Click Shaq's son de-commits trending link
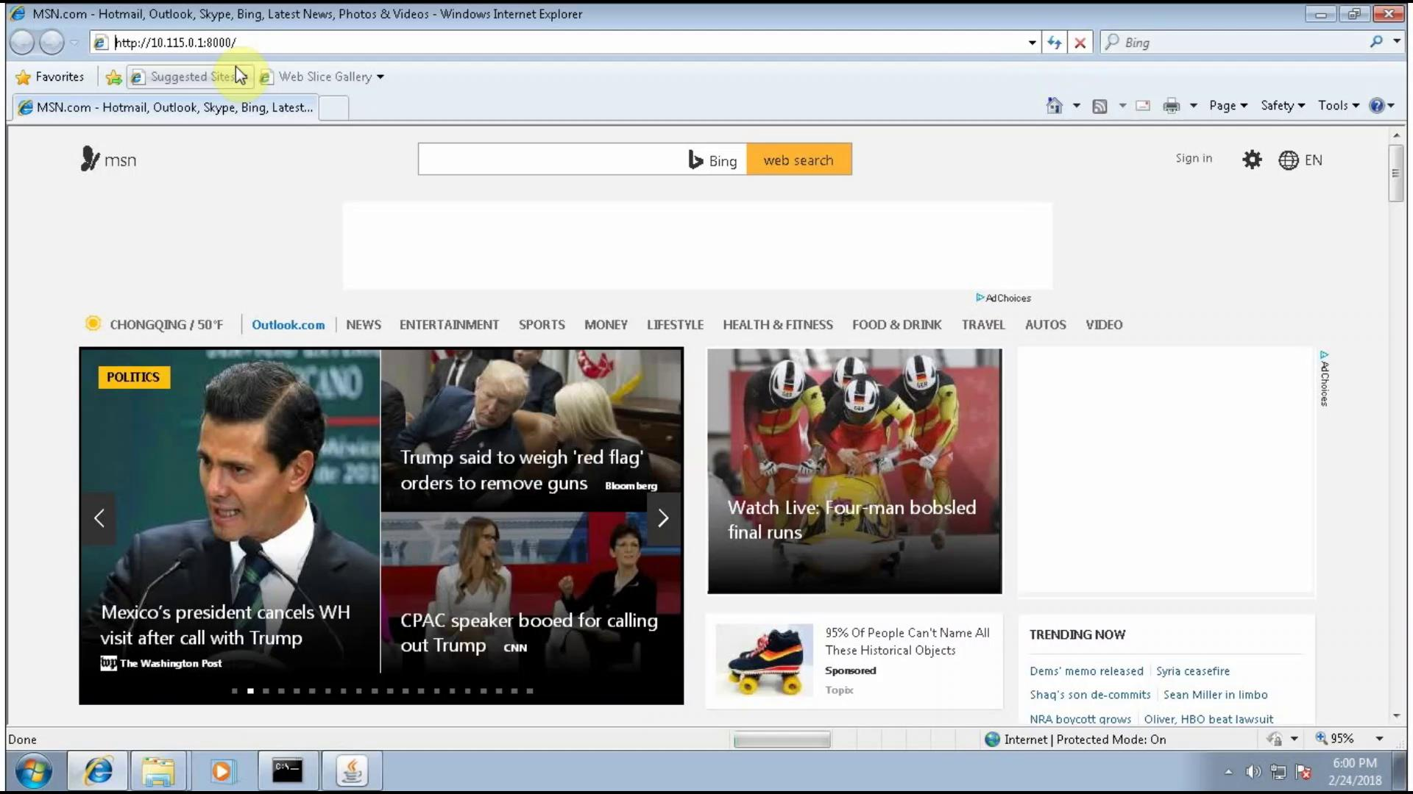Screen dimensions: 1413x794 (x=1090, y=695)
